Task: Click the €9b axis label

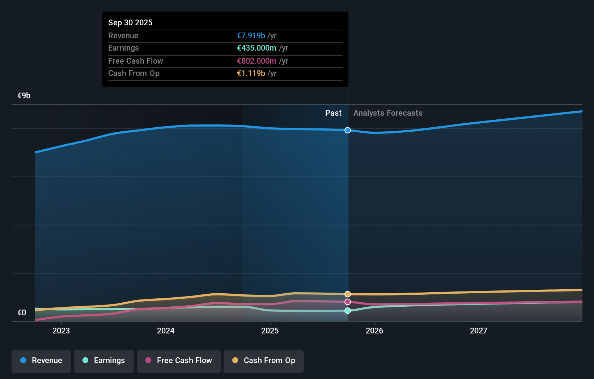Action: click(23, 95)
